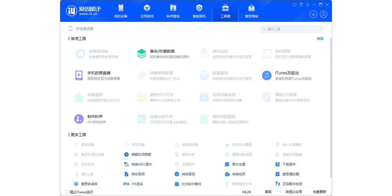
Task: Open 反激活设备 tool
Action: [187, 145]
